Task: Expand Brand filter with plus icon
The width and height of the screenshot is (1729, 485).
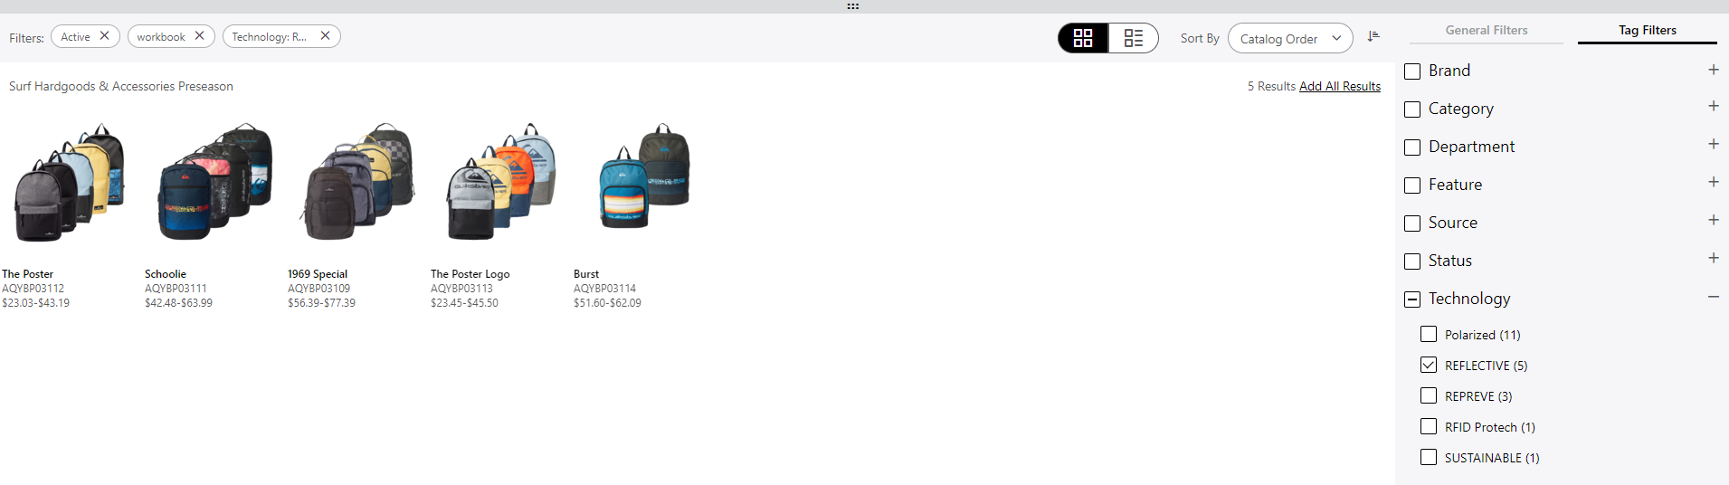Action: (1713, 70)
